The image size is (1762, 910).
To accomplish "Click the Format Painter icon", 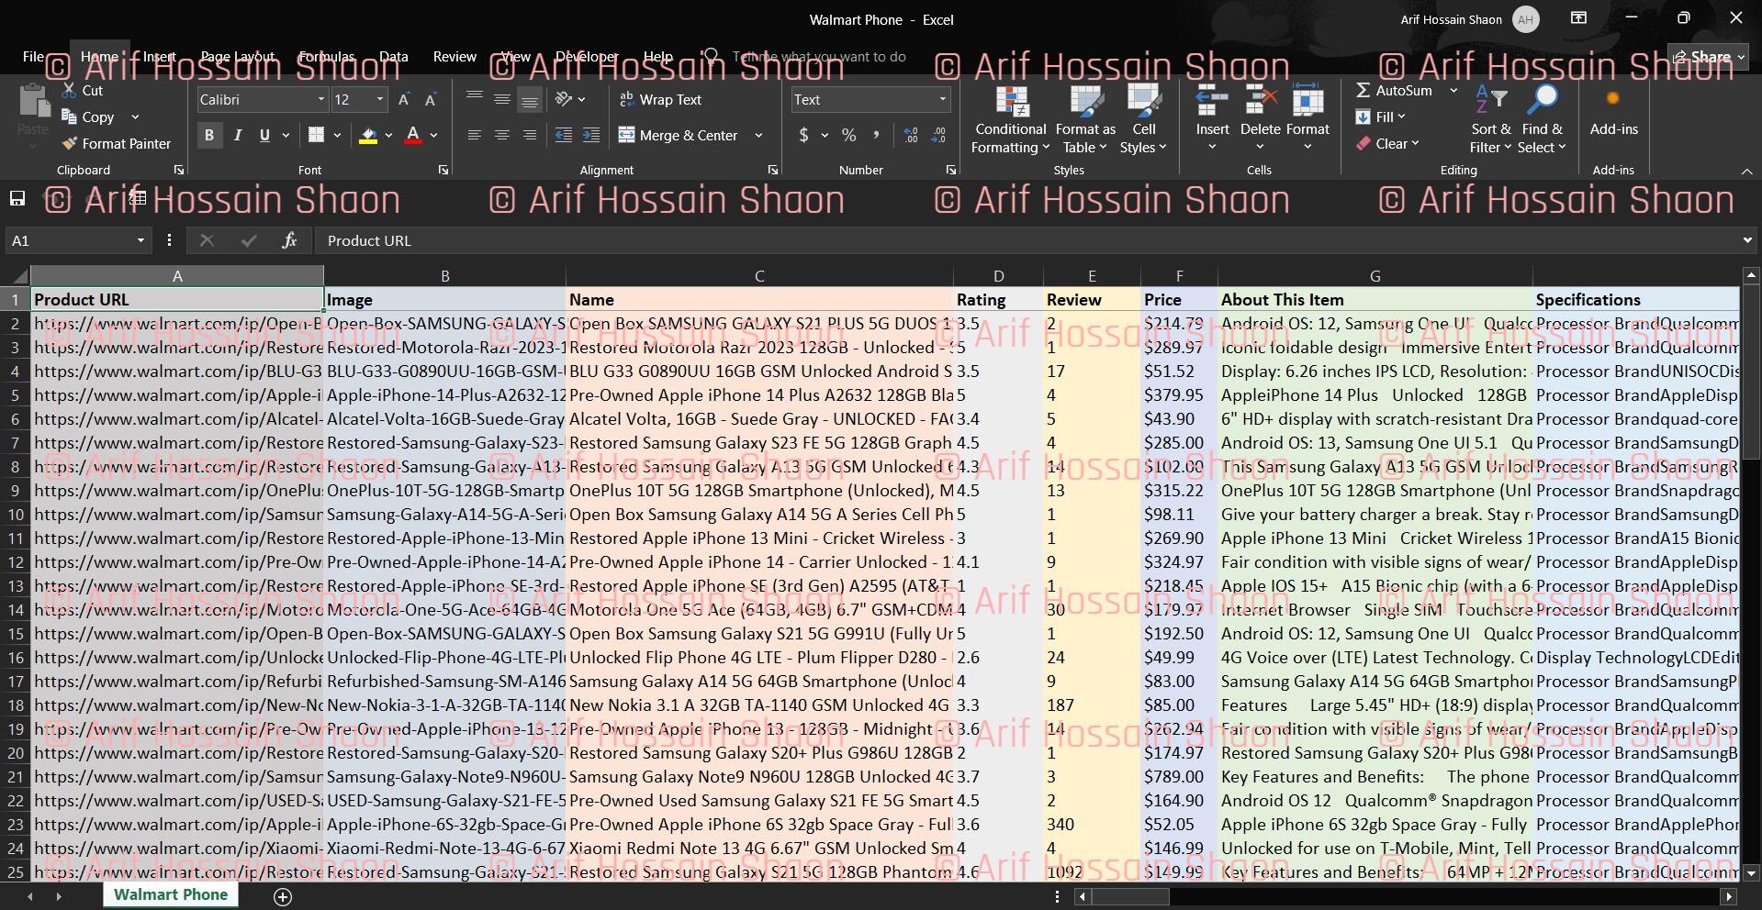I will pyautogui.click(x=70, y=144).
